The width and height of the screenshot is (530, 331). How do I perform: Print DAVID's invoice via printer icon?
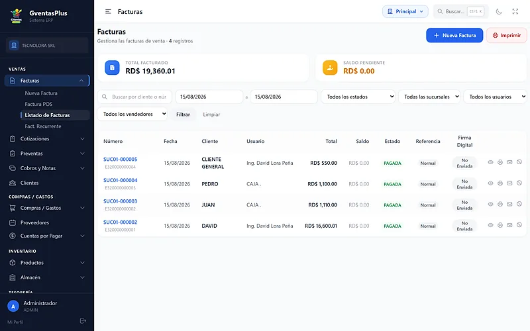(x=500, y=225)
